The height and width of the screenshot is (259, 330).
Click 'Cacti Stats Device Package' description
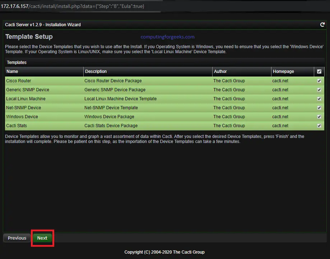[111, 125]
